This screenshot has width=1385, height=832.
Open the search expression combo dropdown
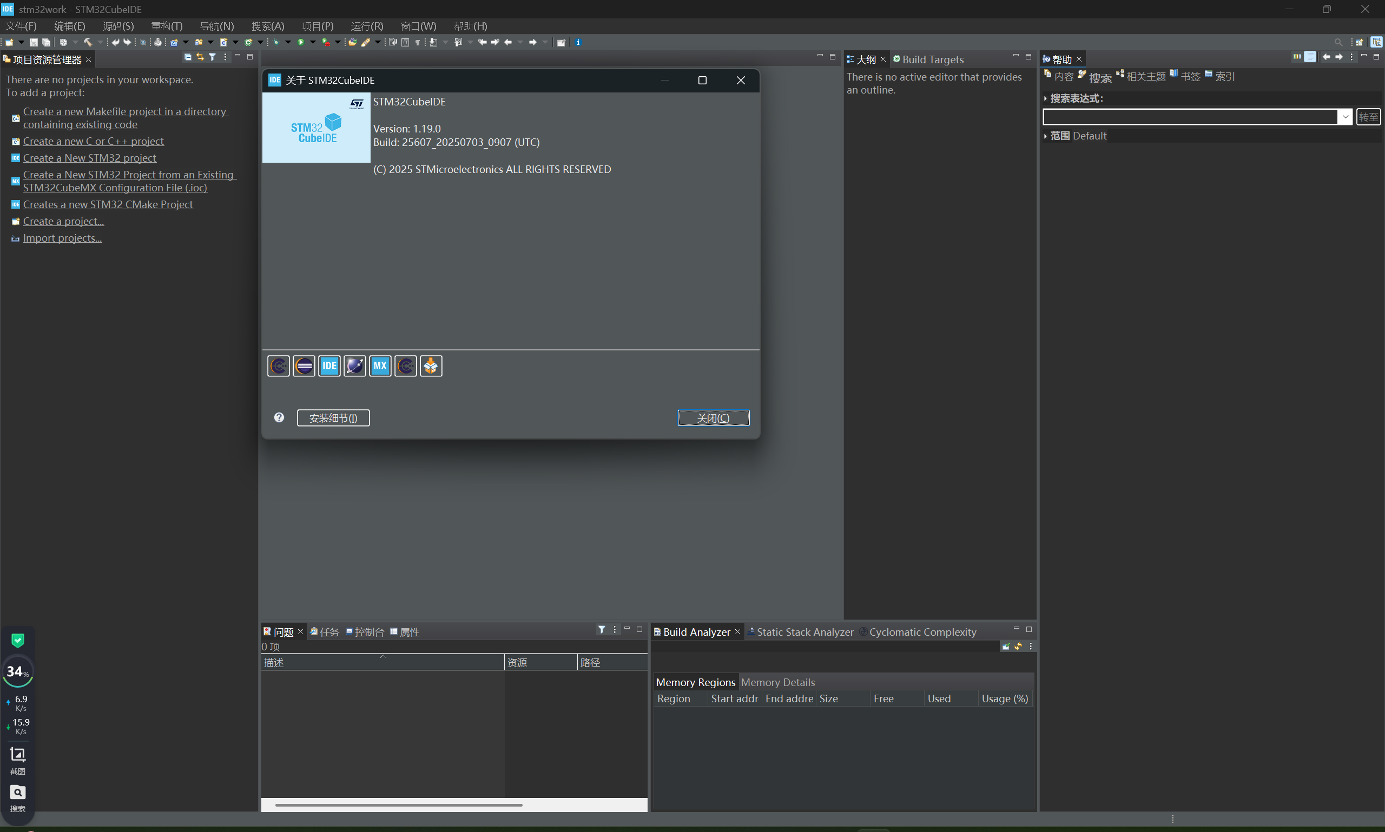pyautogui.click(x=1345, y=117)
